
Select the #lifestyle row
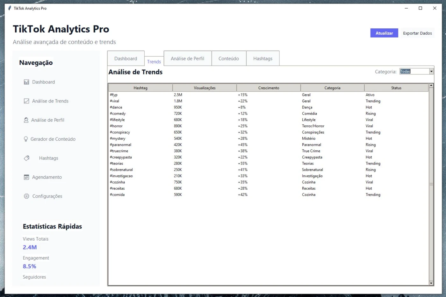coord(268,120)
